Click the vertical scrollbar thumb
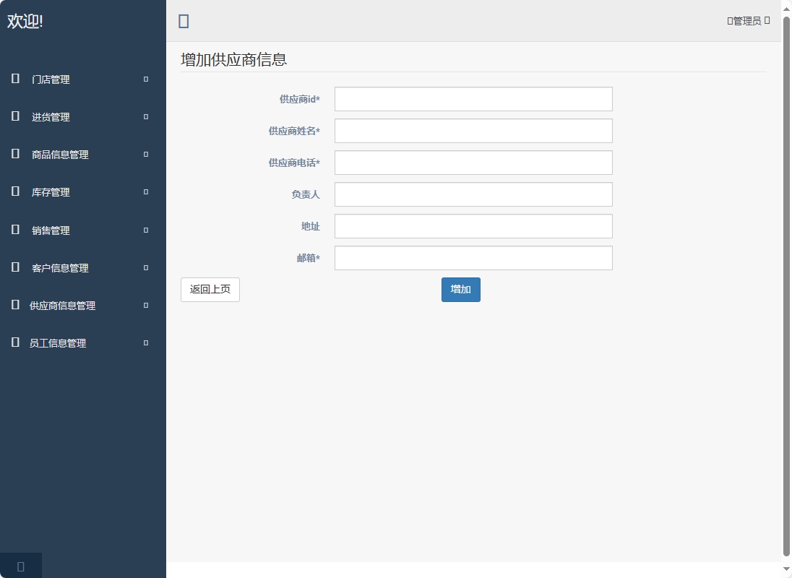This screenshot has width=792, height=578. pyautogui.click(x=786, y=286)
